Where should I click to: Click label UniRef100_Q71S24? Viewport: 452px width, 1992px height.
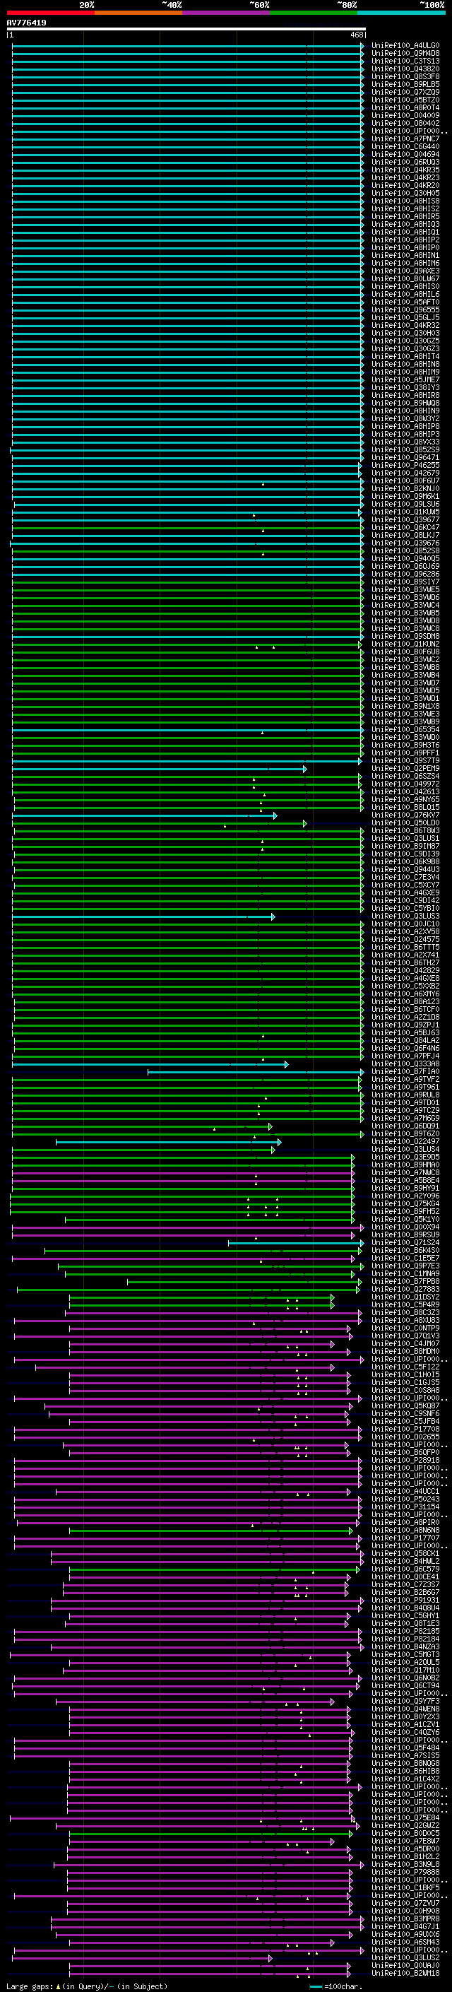tap(405, 1243)
